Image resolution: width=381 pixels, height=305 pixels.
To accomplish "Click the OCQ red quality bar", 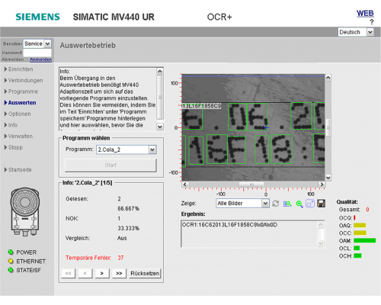I will pyautogui.click(x=354, y=217).
